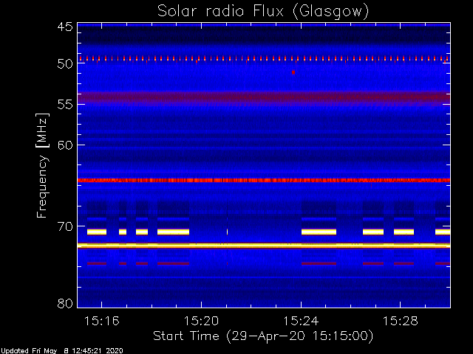
Task: Click the "Frequency [MHz]" axis label
Action: [42, 165]
